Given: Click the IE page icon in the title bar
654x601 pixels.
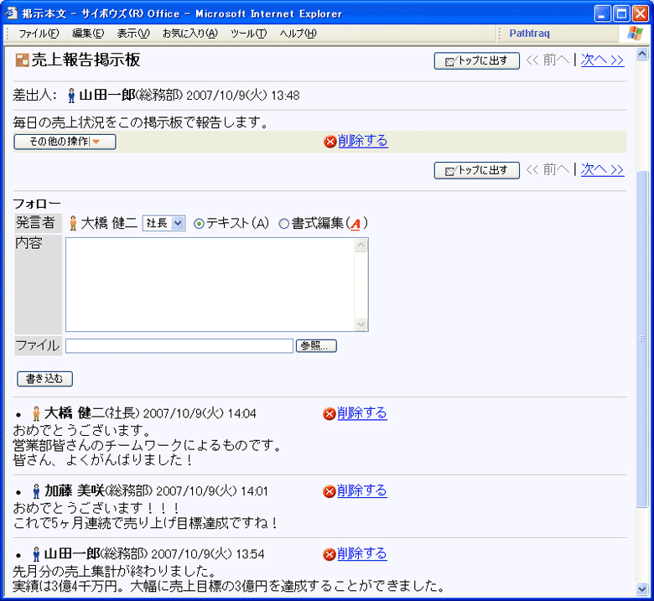Looking at the screenshot, I should pyautogui.click(x=11, y=13).
